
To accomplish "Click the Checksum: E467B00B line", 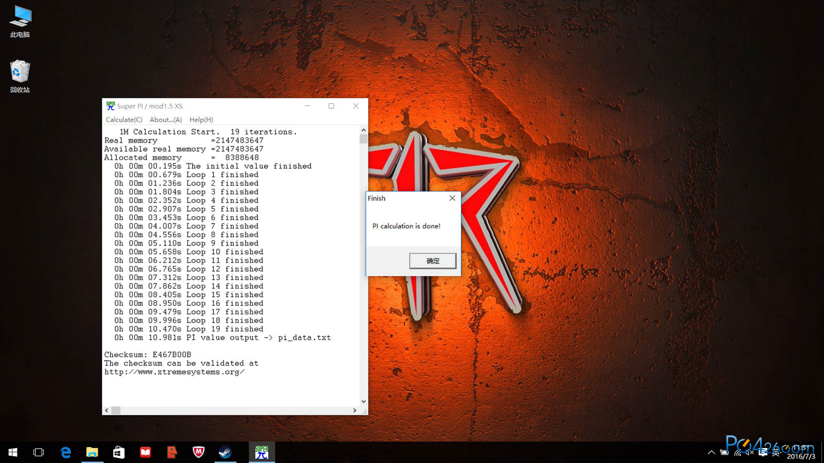I will 148,354.
